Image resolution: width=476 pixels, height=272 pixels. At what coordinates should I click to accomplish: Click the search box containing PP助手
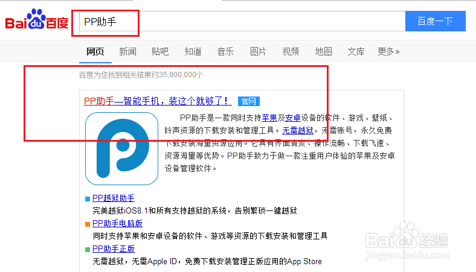click(242, 21)
